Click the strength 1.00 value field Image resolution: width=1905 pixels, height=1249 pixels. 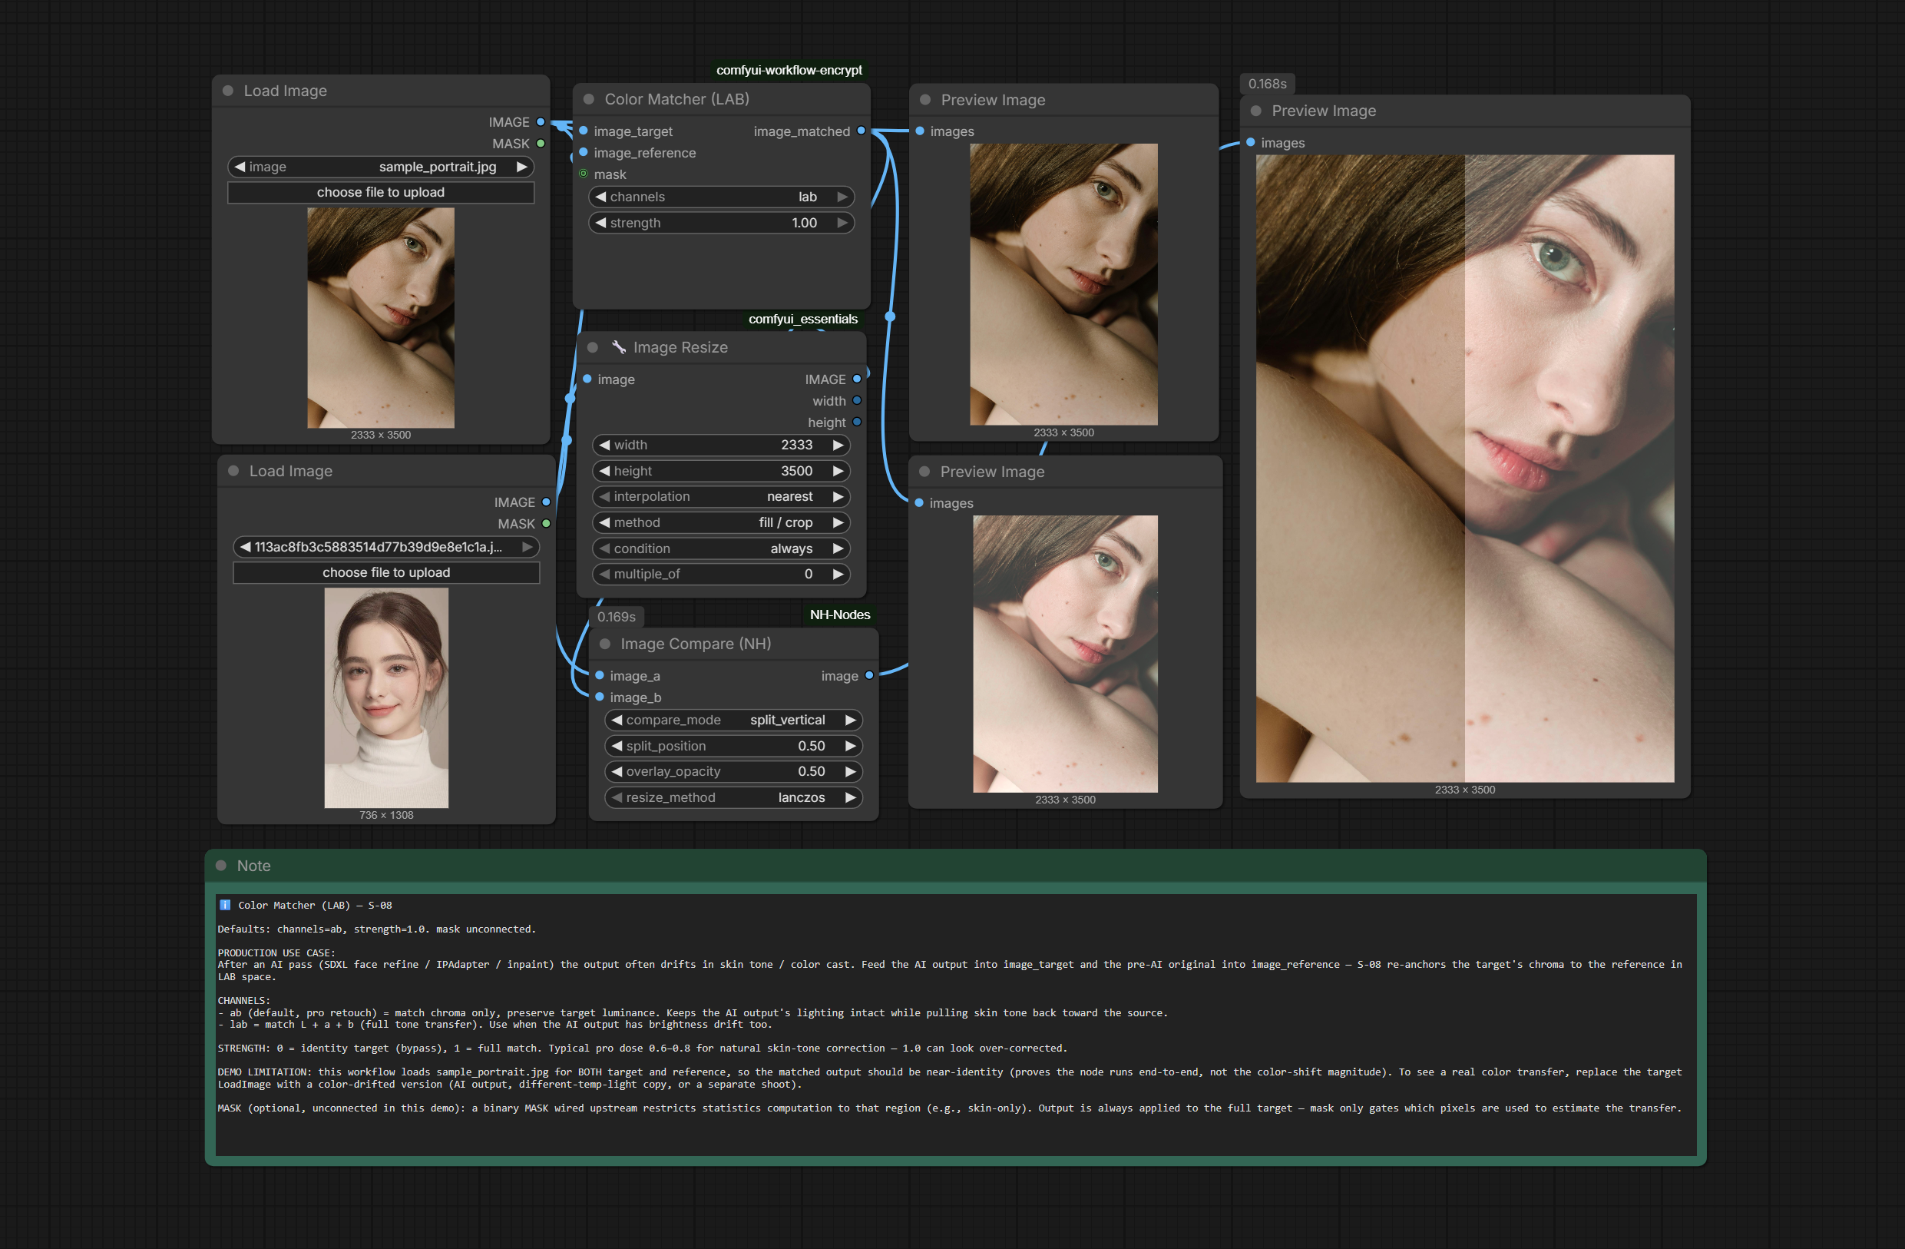click(x=721, y=223)
